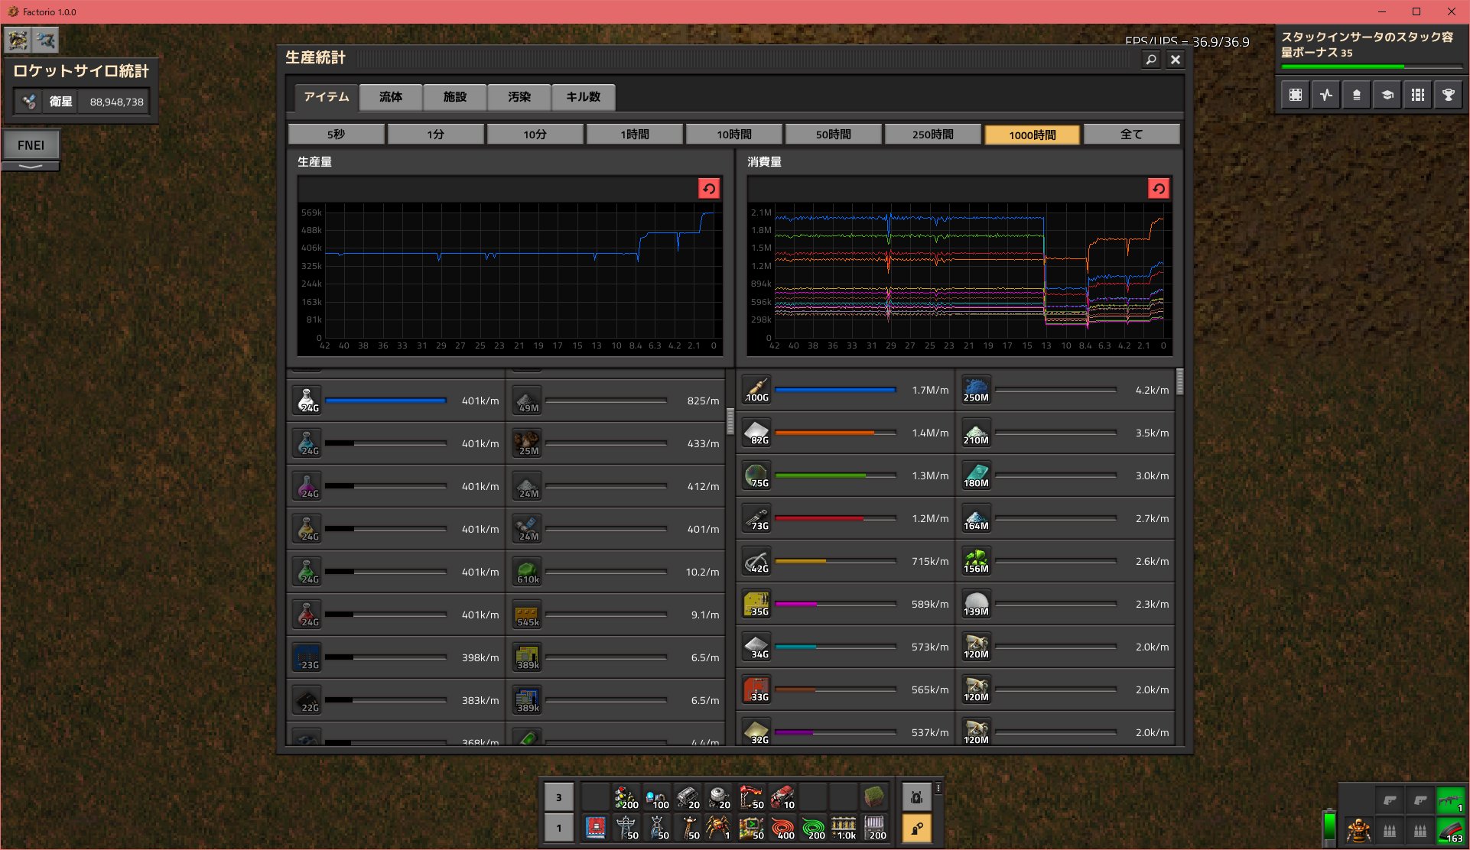Set time range to 1時間
The height and width of the screenshot is (850, 1470).
[x=635, y=135]
